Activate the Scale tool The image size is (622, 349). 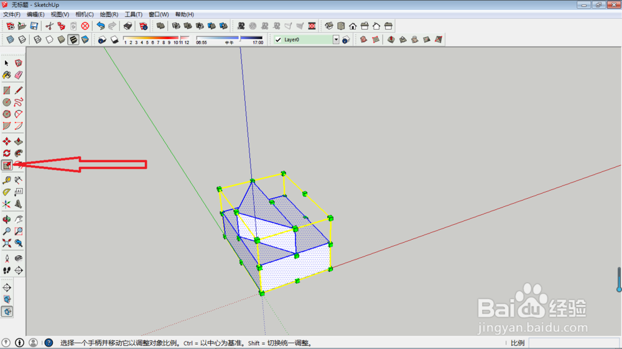(x=7, y=165)
